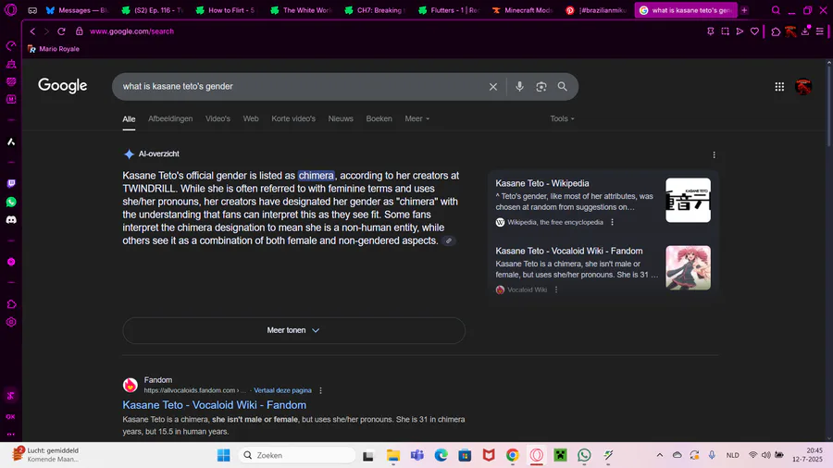The image size is (833, 468).
Task: Open the Kasane Teto Wikipedia thumbnail
Action: click(688, 200)
